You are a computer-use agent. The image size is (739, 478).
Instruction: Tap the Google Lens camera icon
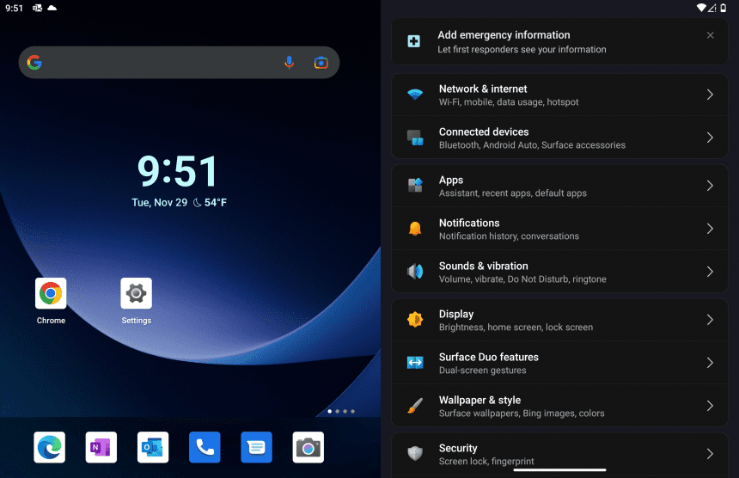tap(321, 62)
